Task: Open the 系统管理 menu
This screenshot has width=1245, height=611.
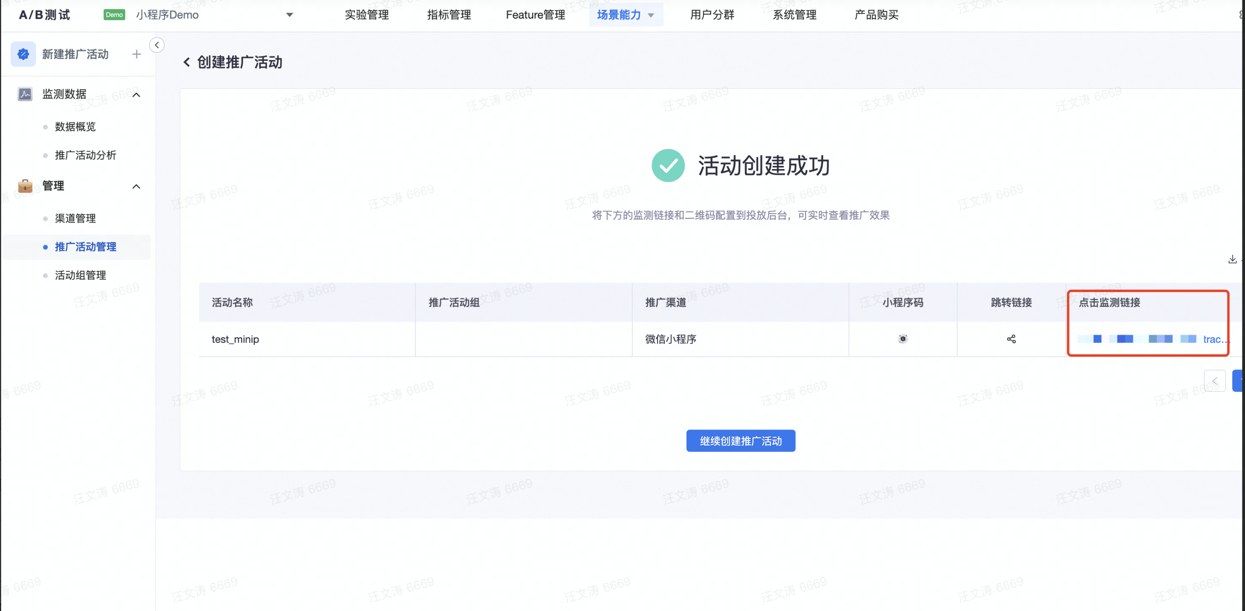Action: click(x=794, y=15)
